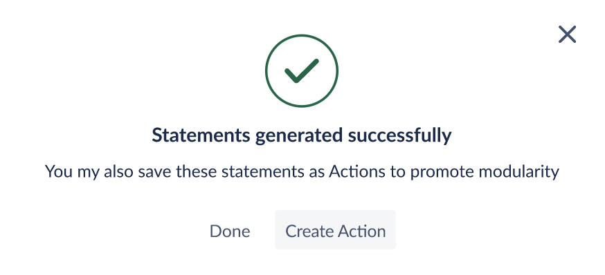Dismiss the success popup via the X
The image size is (605, 275).
(567, 35)
